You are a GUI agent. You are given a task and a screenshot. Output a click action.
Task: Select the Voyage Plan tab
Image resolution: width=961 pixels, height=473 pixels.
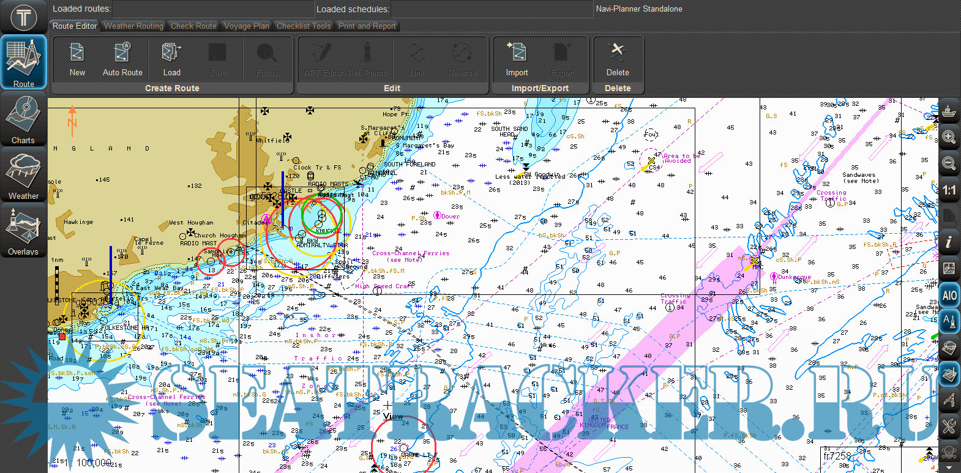[246, 26]
